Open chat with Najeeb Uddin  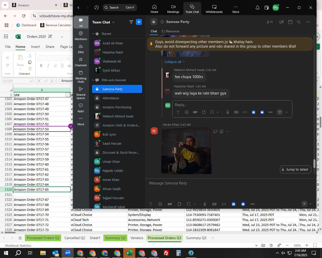117,171
